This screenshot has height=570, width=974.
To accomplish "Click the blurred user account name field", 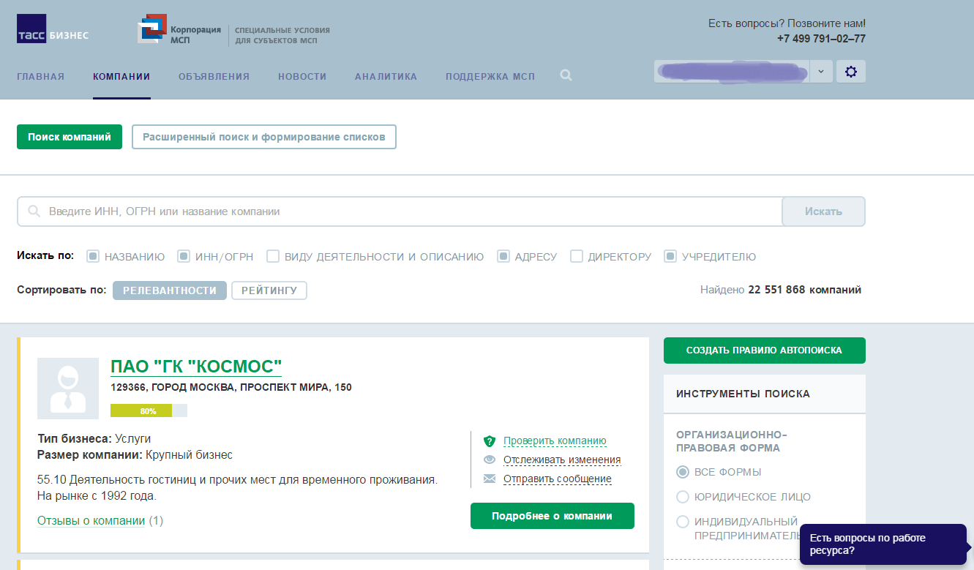I will [732, 72].
